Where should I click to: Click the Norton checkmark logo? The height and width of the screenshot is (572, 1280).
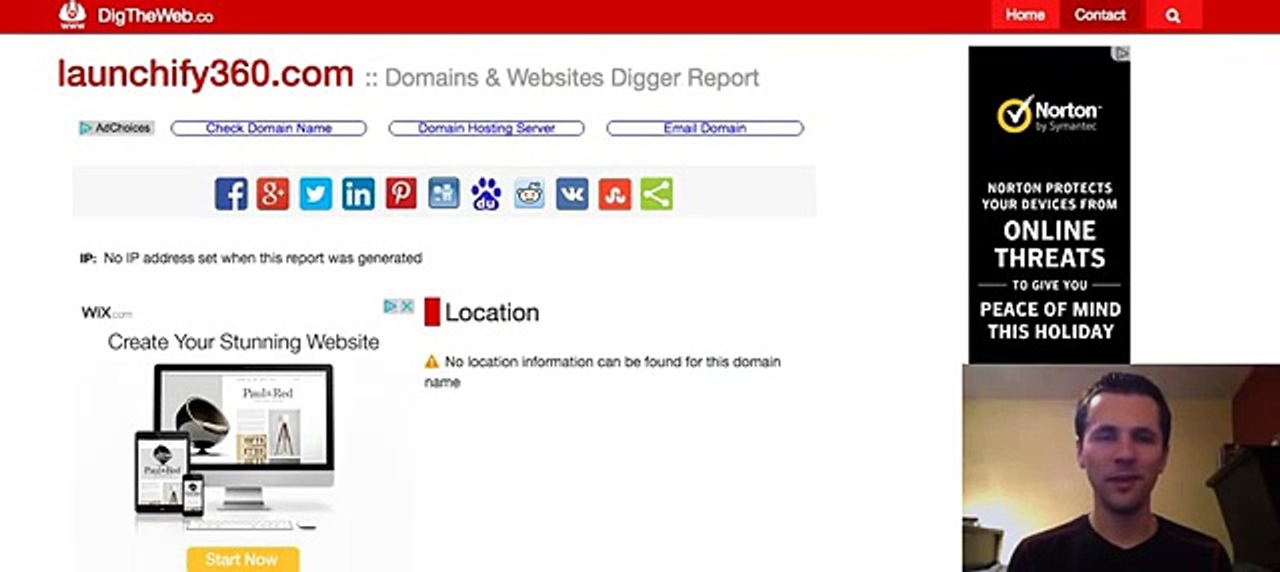click(x=1014, y=115)
